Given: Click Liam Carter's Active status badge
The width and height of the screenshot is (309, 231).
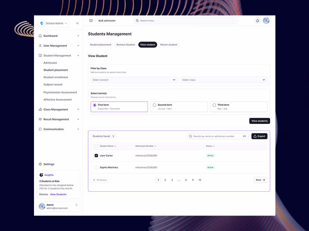Looking at the screenshot, I should (210, 156).
